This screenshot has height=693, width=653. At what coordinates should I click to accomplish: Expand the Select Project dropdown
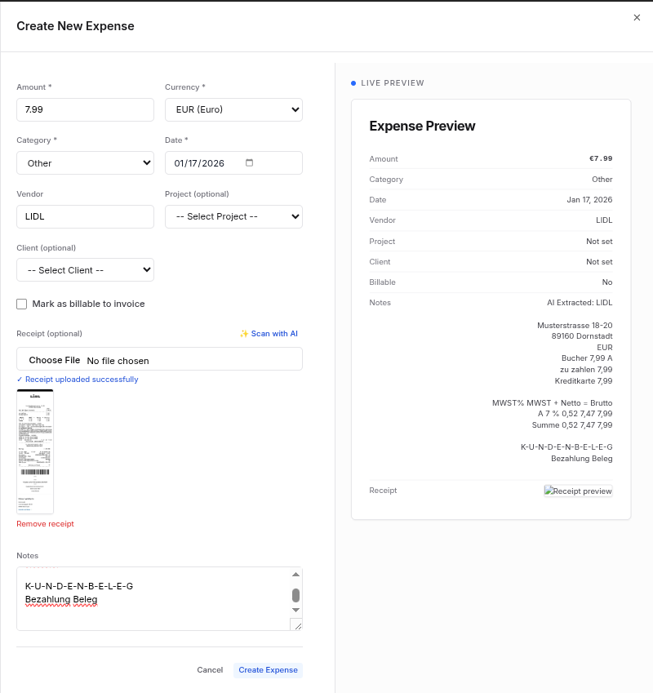tap(233, 216)
